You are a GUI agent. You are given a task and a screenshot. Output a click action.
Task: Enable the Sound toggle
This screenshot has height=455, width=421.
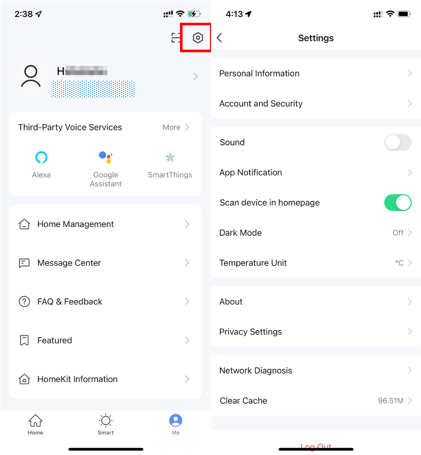[x=398, y=142]
